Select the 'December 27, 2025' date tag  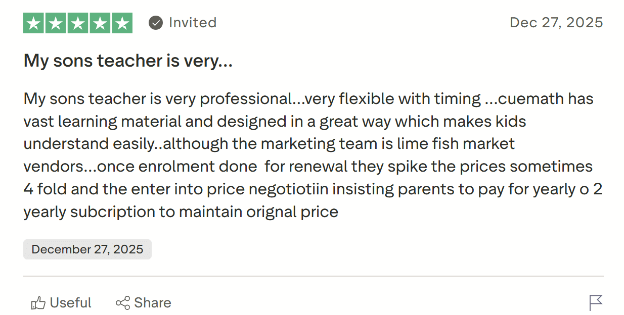point(87,249)
